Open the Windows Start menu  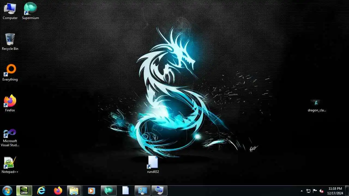7,191
